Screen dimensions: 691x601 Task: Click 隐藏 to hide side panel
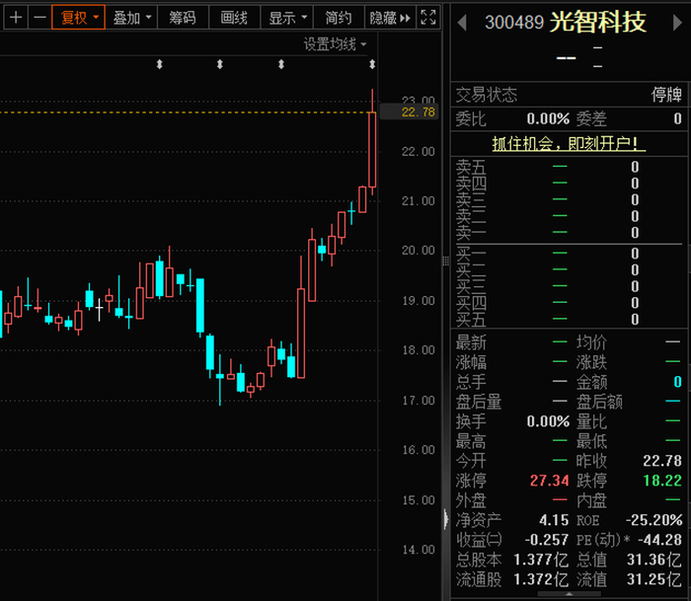coord(390,18)
